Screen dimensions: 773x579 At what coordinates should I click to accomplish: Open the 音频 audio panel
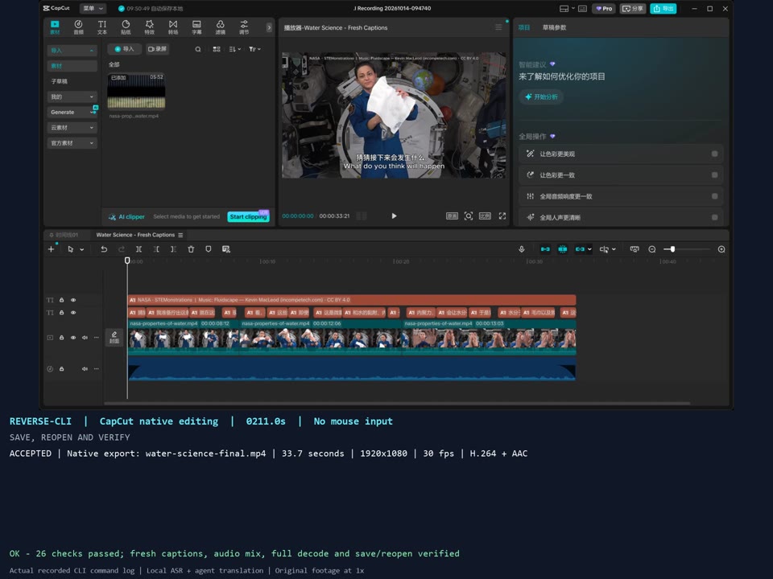click(78, 27)
